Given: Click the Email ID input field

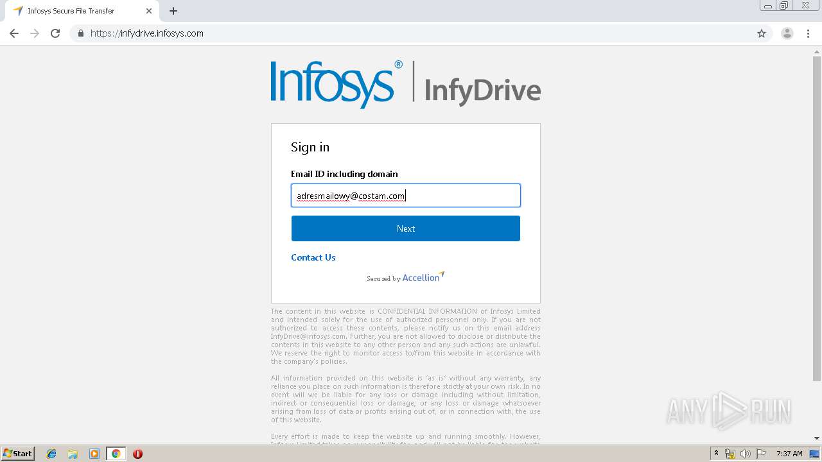Looking at the screenshot, I should (x=406, y=196).
